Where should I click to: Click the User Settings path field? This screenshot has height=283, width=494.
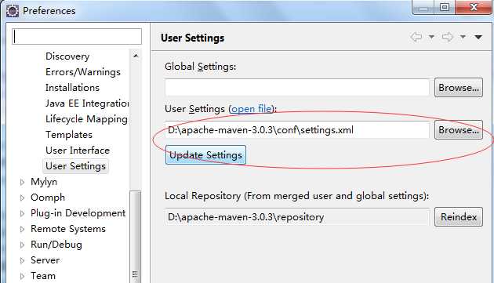pyautogui.click(x=297, y=130)
